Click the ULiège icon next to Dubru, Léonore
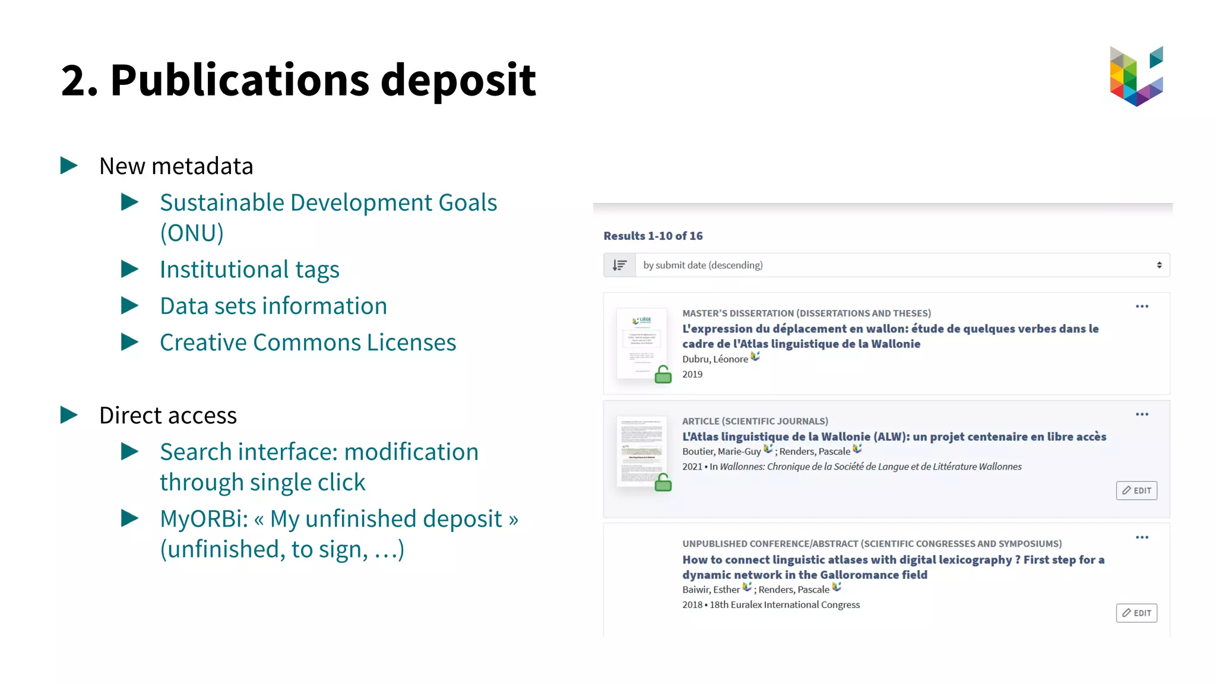1216x684 pixels. (x=755, y=356)
